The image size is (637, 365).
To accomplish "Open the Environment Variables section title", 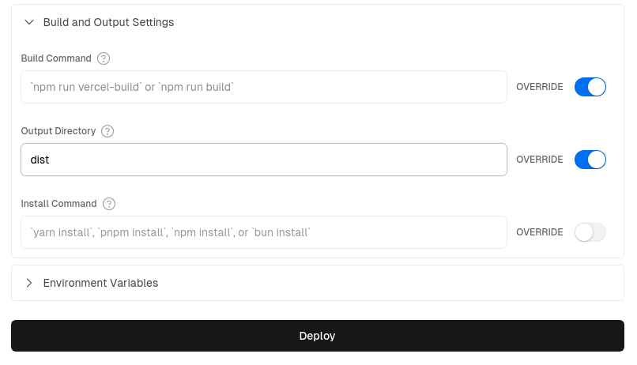I will point(100,283).
